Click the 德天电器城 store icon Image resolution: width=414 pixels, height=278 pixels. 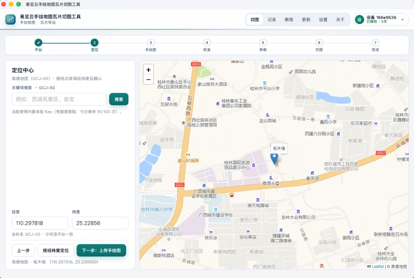click(258, 200)
